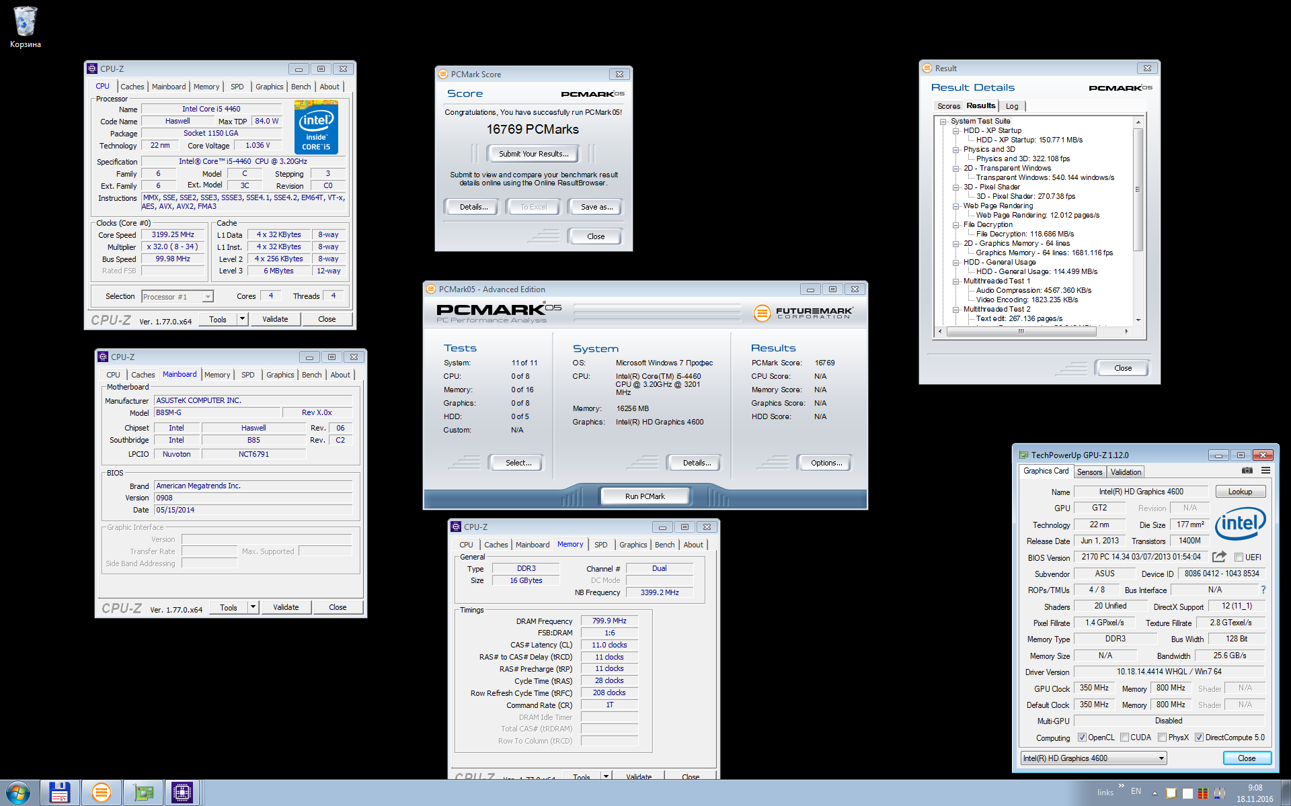Open the floppy-disk save app in taskbar
This screenshot has width=1291, height=806.
tap(60, 793)
